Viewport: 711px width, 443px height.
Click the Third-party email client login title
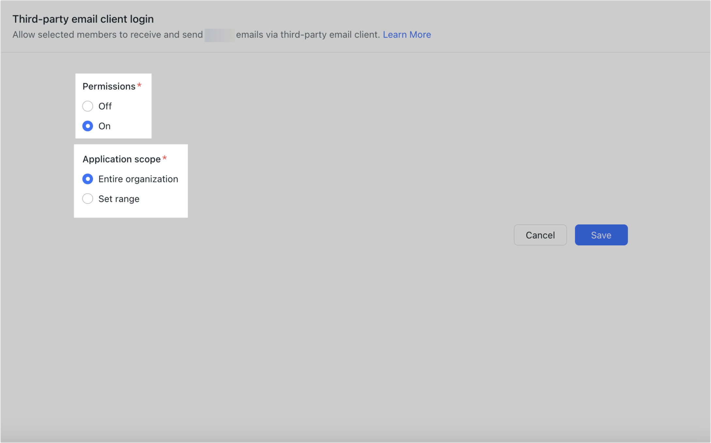(83, 19)
